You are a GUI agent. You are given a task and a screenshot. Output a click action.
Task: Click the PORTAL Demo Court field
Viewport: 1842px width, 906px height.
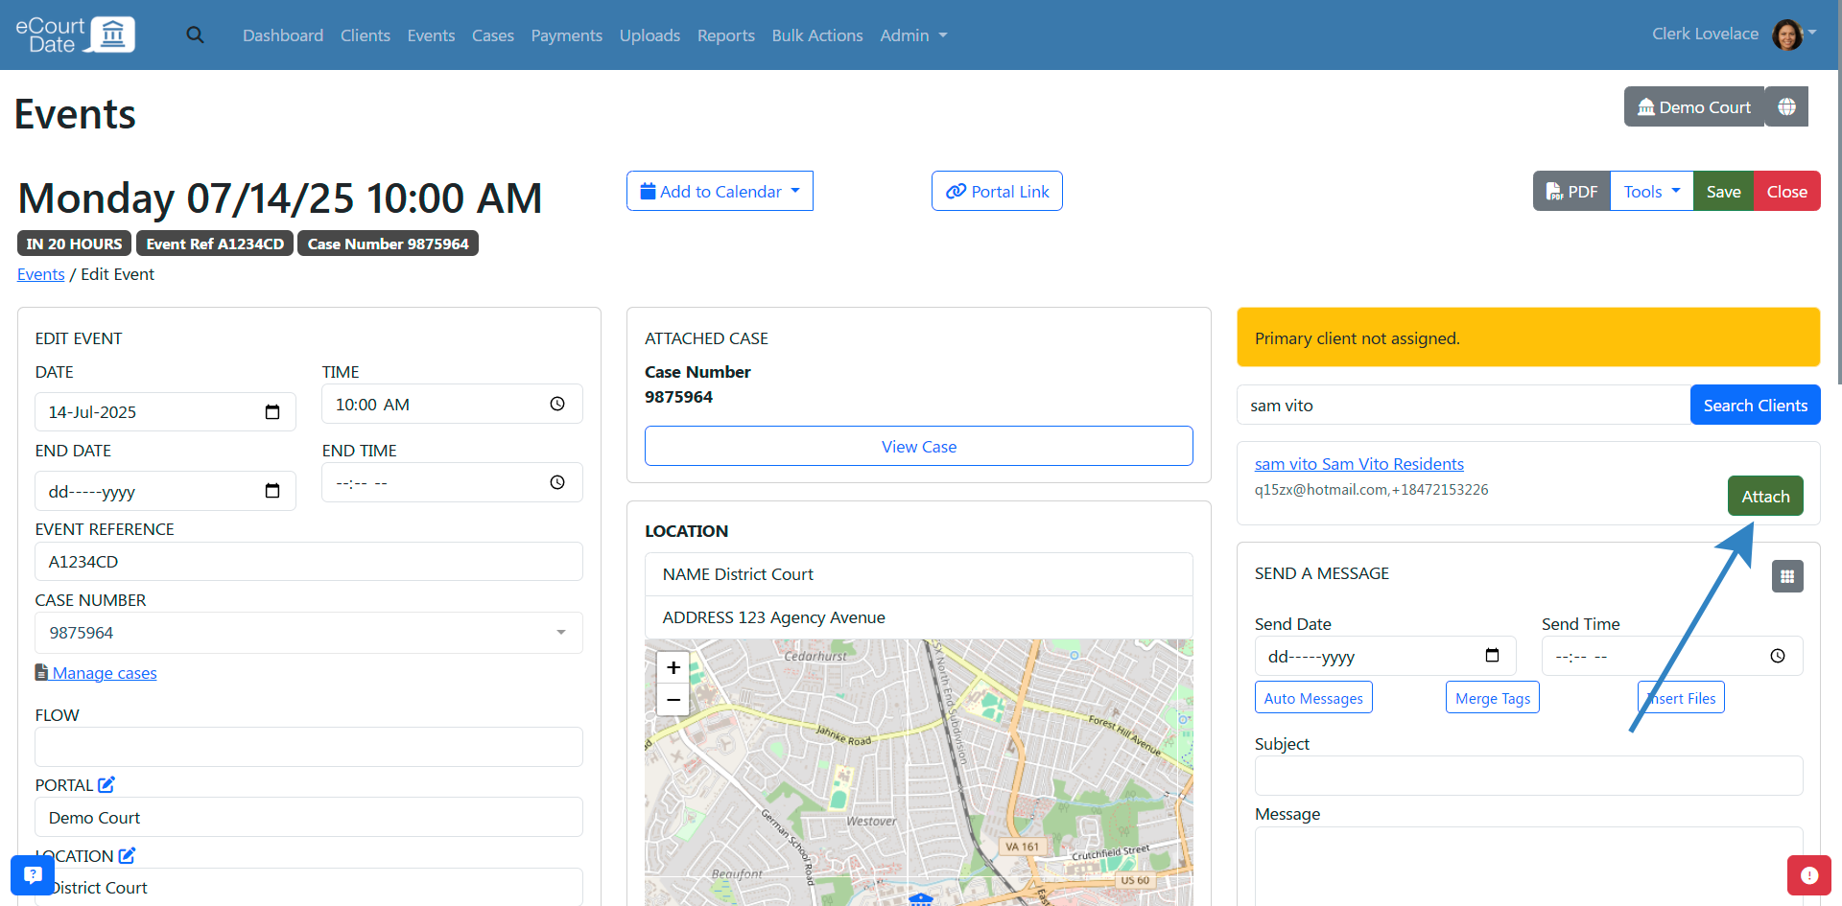(x=309, y=817)
